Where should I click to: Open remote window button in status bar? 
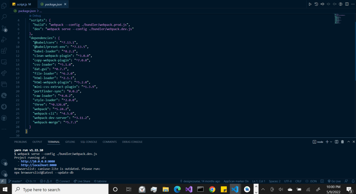[x=2, y=181]
